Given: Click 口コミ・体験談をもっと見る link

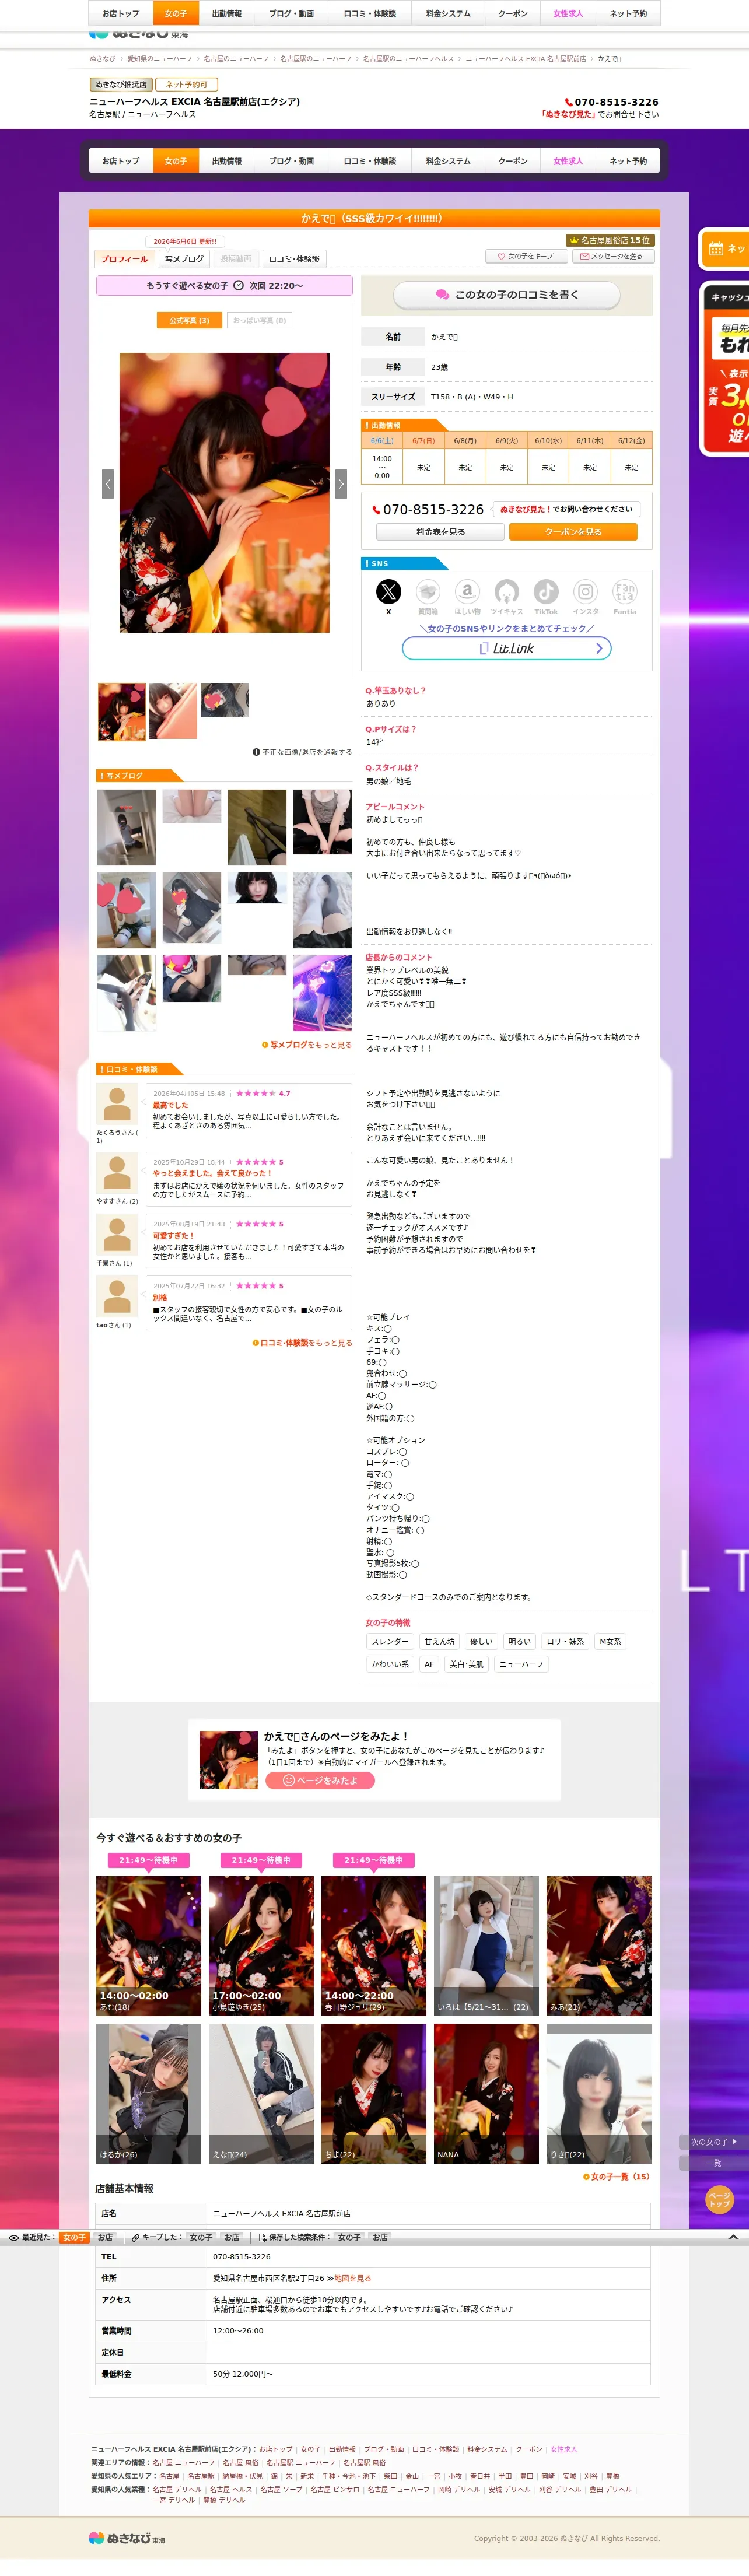Looking at the screenshot, I should click(302, 1343).
